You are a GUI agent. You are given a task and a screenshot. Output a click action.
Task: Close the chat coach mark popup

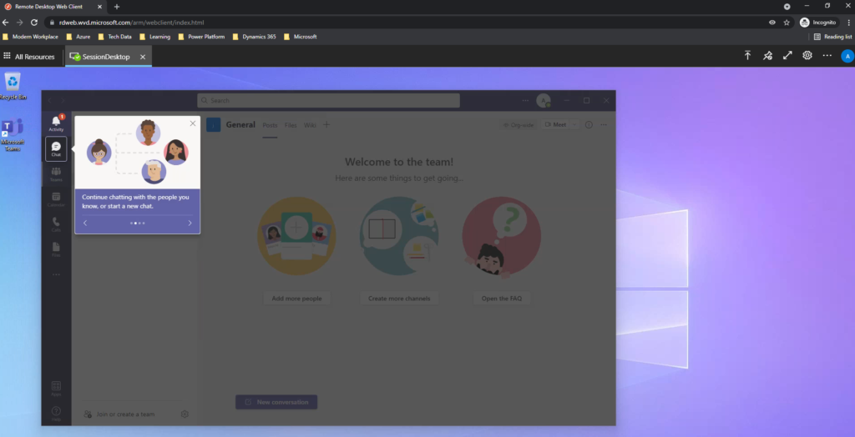click(x=193, y=123)
